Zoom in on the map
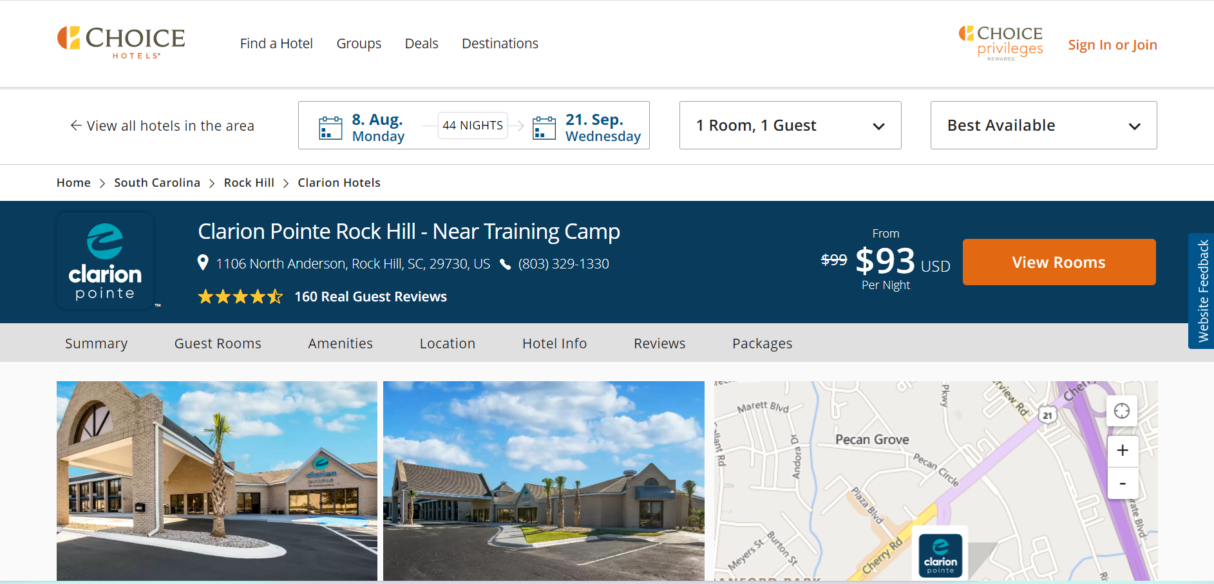The width and height of the screenshot is (1214, 584). [x=1122, y=451]
